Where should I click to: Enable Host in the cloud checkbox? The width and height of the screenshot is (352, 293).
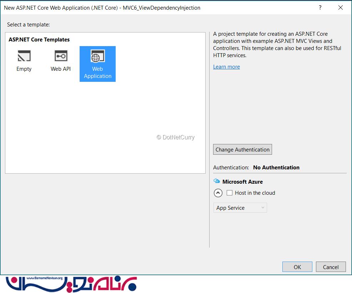tap(230, 193)
